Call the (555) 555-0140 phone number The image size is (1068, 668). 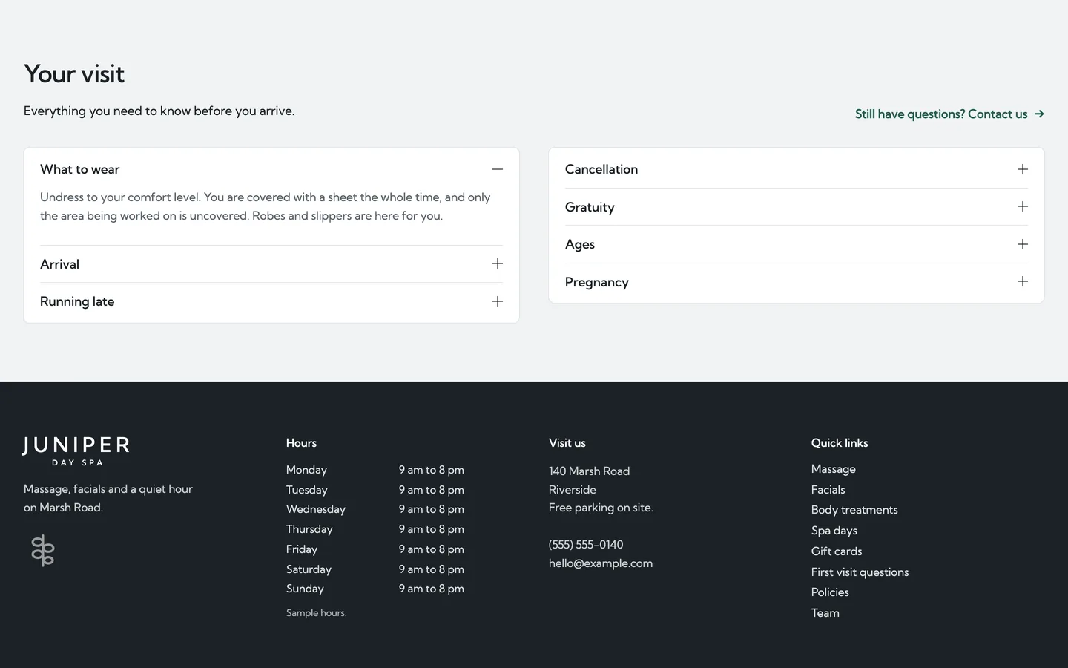click(586, 545)
